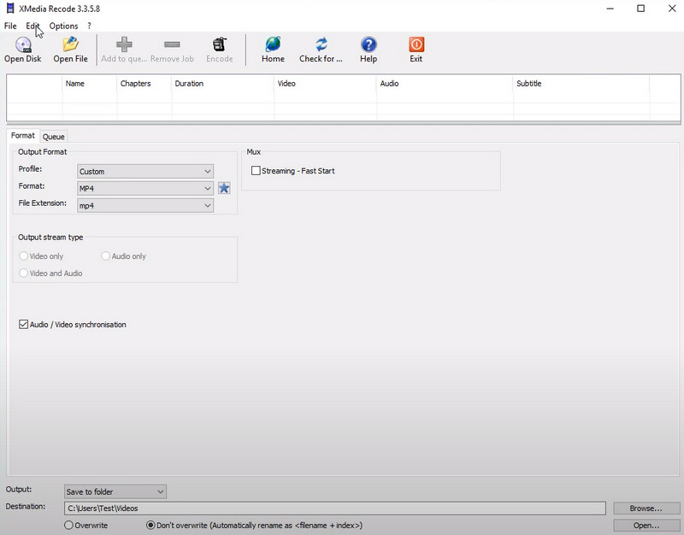Click the Destination path input field

click(x=335, y=508)
